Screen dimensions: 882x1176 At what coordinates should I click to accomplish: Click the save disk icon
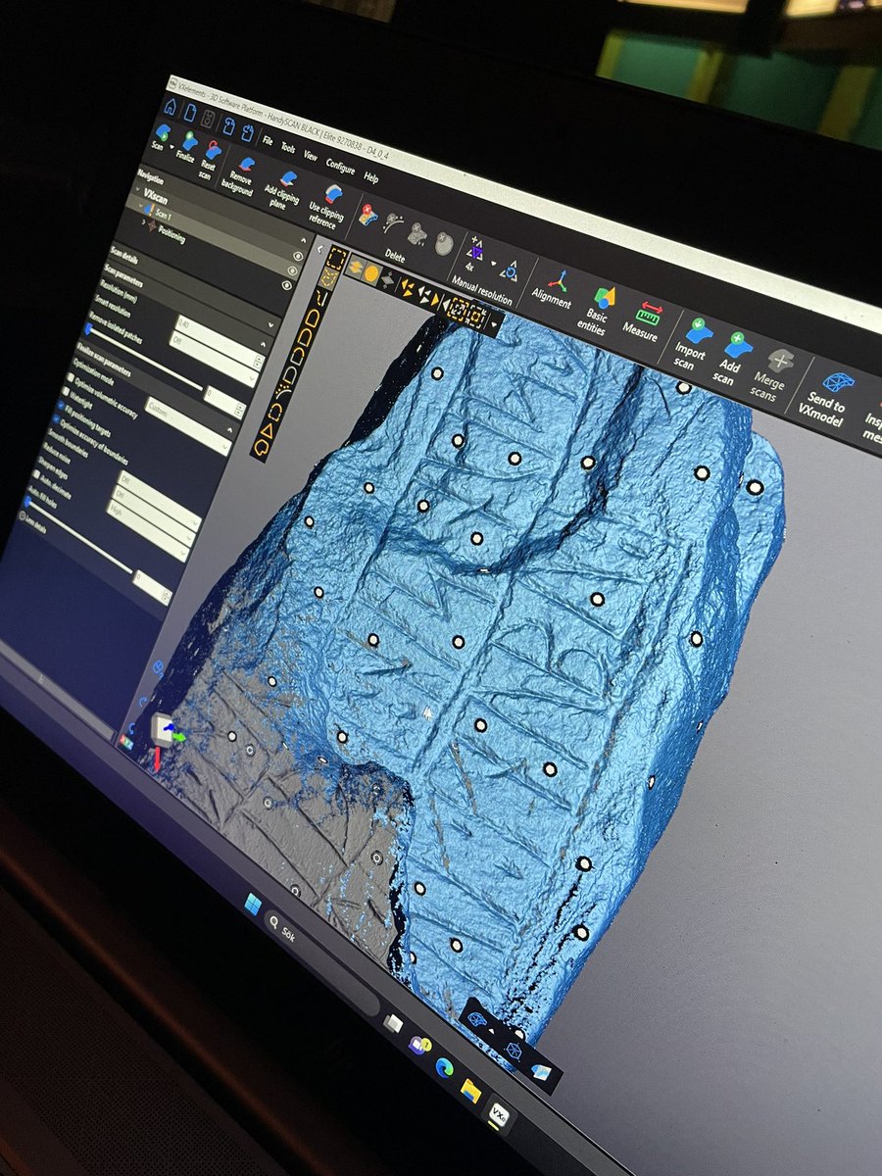[209, 119]
